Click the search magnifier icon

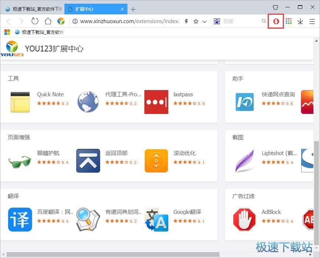(264, 21)
